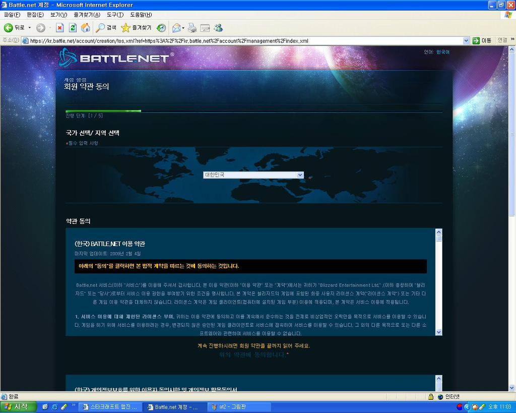The width and height of the screenshot is (516, 413).
Task: Click the Korean flag language tray icon
Action: pos(460,407)
